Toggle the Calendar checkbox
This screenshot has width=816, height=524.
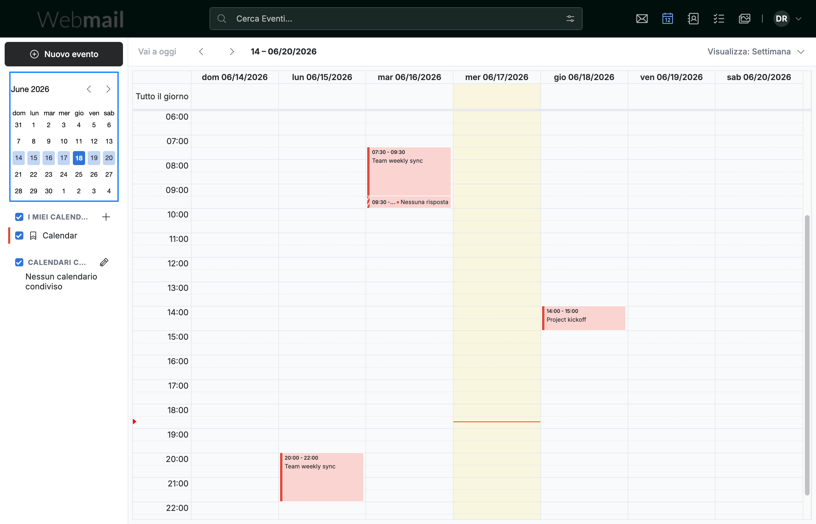(x=19, y=236)
